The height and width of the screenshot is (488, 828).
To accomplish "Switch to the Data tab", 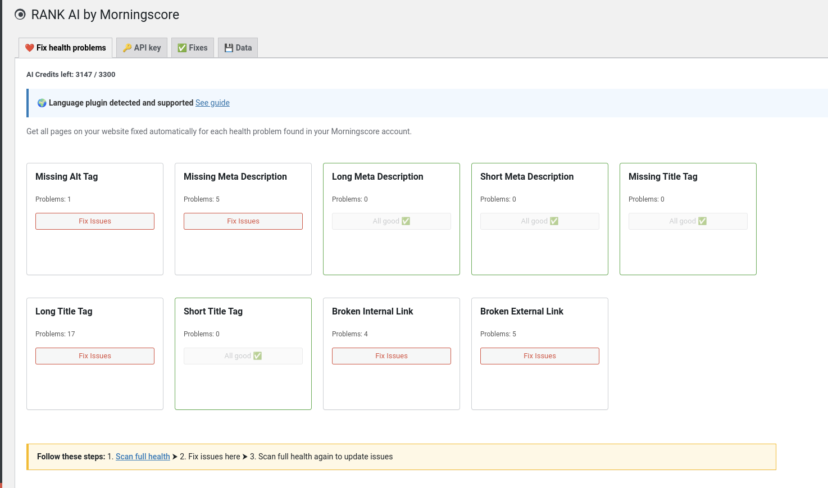I will coord(238,48).
